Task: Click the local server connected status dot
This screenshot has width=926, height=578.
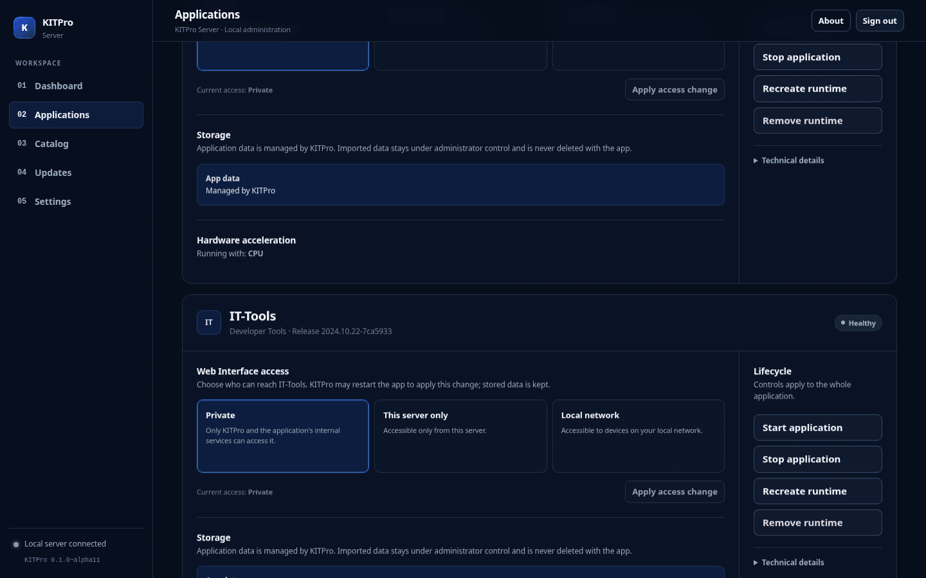Action: (x=16, y=545)
